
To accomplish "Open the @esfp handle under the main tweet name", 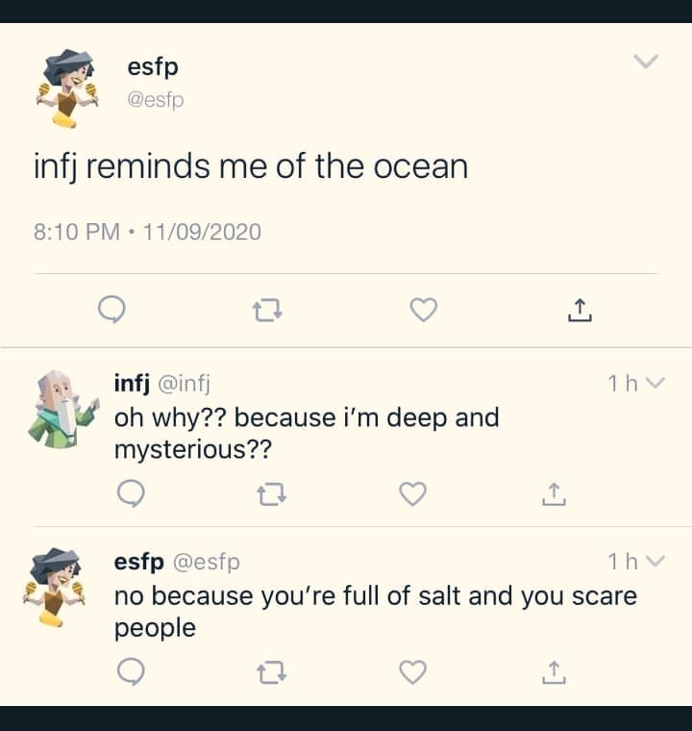I will (x=155, y=99).
